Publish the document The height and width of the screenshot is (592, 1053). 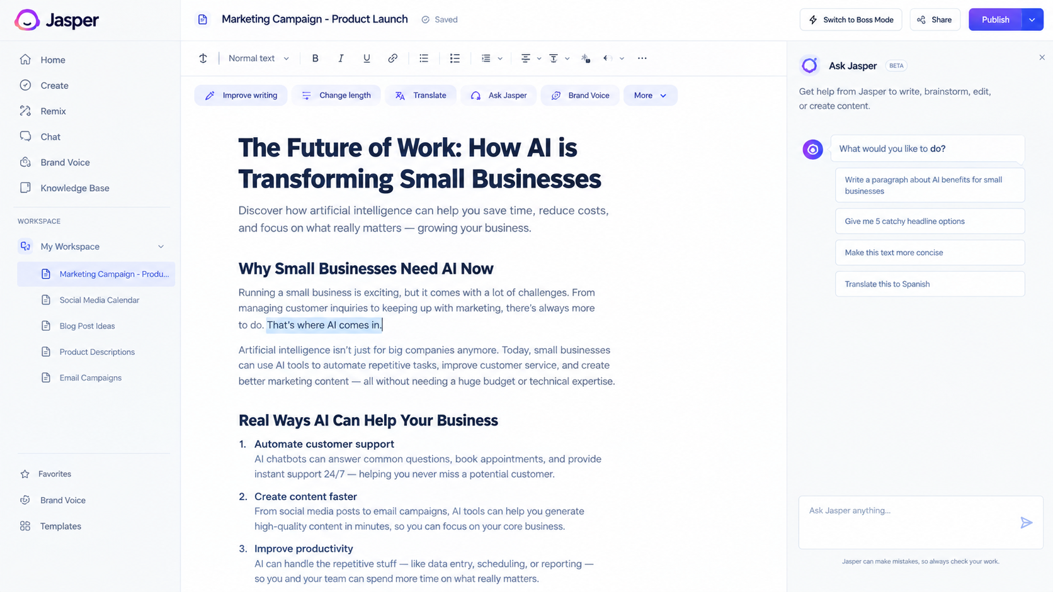(995, 20)
